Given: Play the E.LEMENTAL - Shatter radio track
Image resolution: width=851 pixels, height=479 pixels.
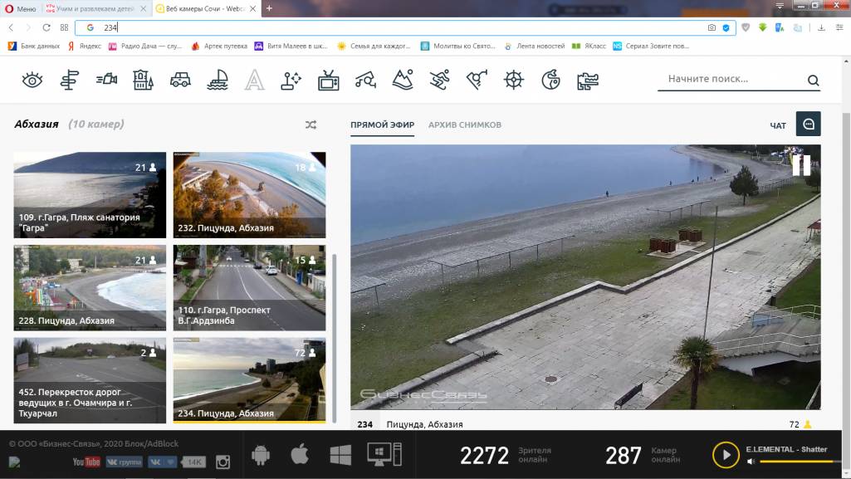Looking at the screenshot, I should tap(726, 455).
